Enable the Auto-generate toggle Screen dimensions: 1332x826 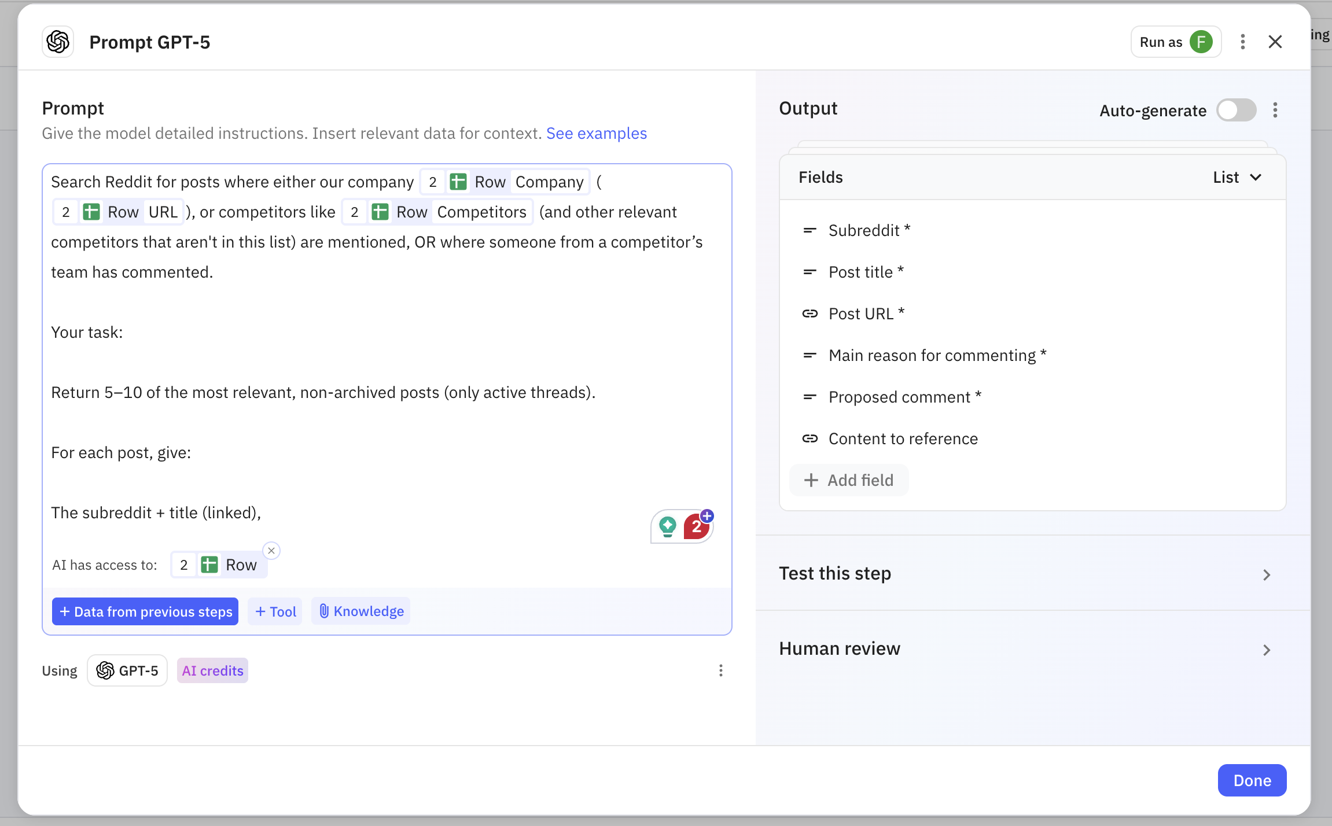1236,110
